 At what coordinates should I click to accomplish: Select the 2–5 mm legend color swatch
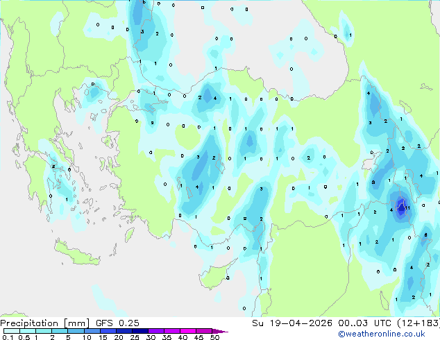[60, 331]
